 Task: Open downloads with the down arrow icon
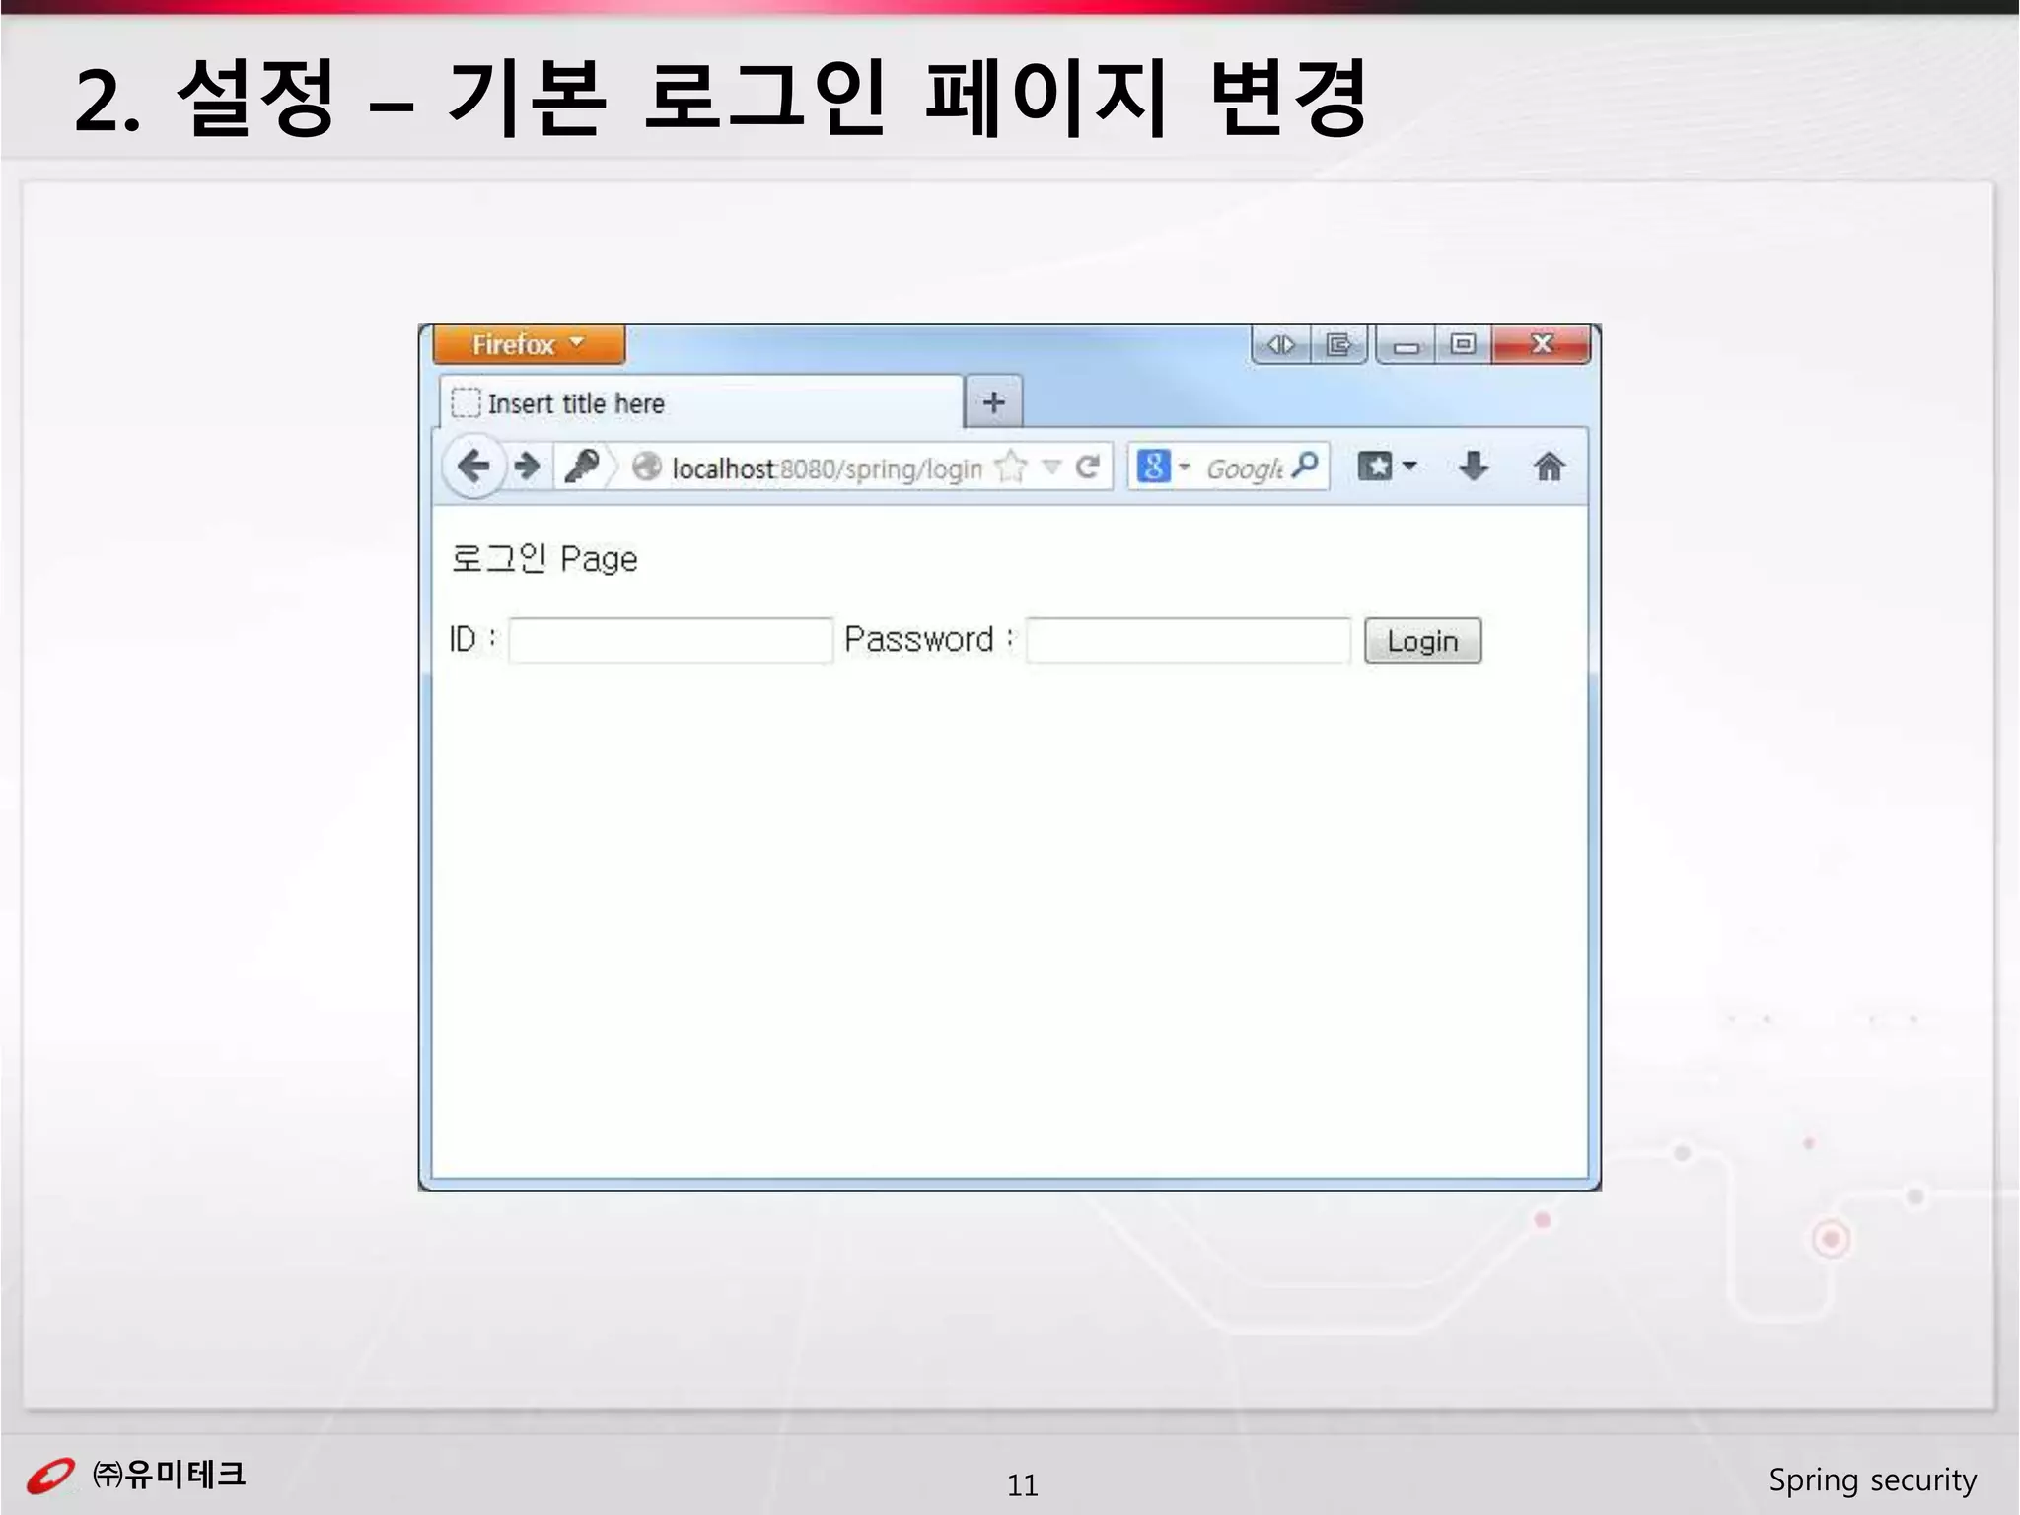coord(1474,466)
